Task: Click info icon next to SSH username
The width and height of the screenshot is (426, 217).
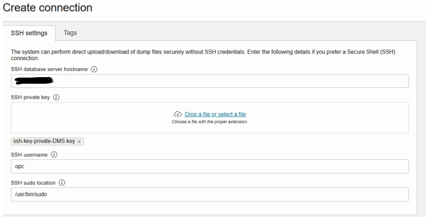Action: (x=54, y=155)
